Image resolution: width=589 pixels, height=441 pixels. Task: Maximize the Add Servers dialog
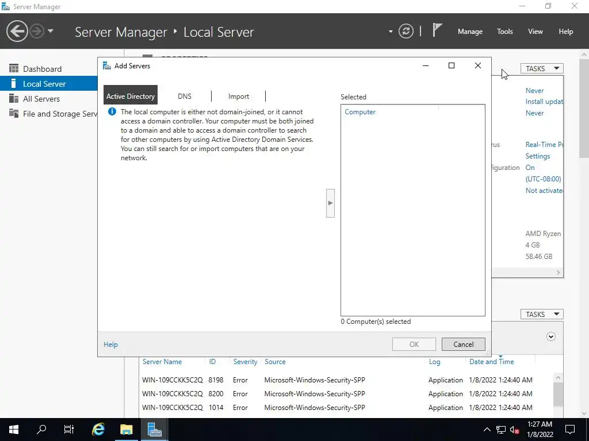(x=452, y=65)
